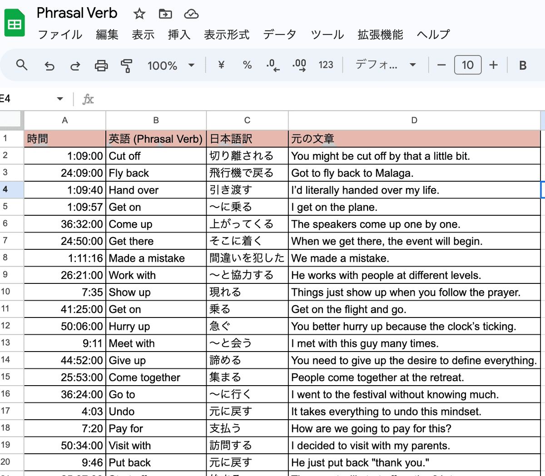This screenshot has height=476, width=545.
Task: Star the Phrasal Verb spreadsheet
Action: click(139, 14)
